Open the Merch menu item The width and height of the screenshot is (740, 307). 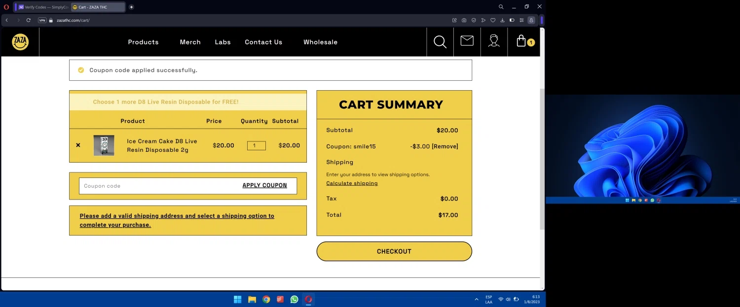pyautogui.click(x=190, y=42)
